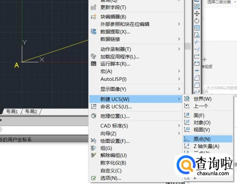237x184 pixels.
Task: Choose Z 轴矢量(A) UCS option
Action: tap(206, 146)
